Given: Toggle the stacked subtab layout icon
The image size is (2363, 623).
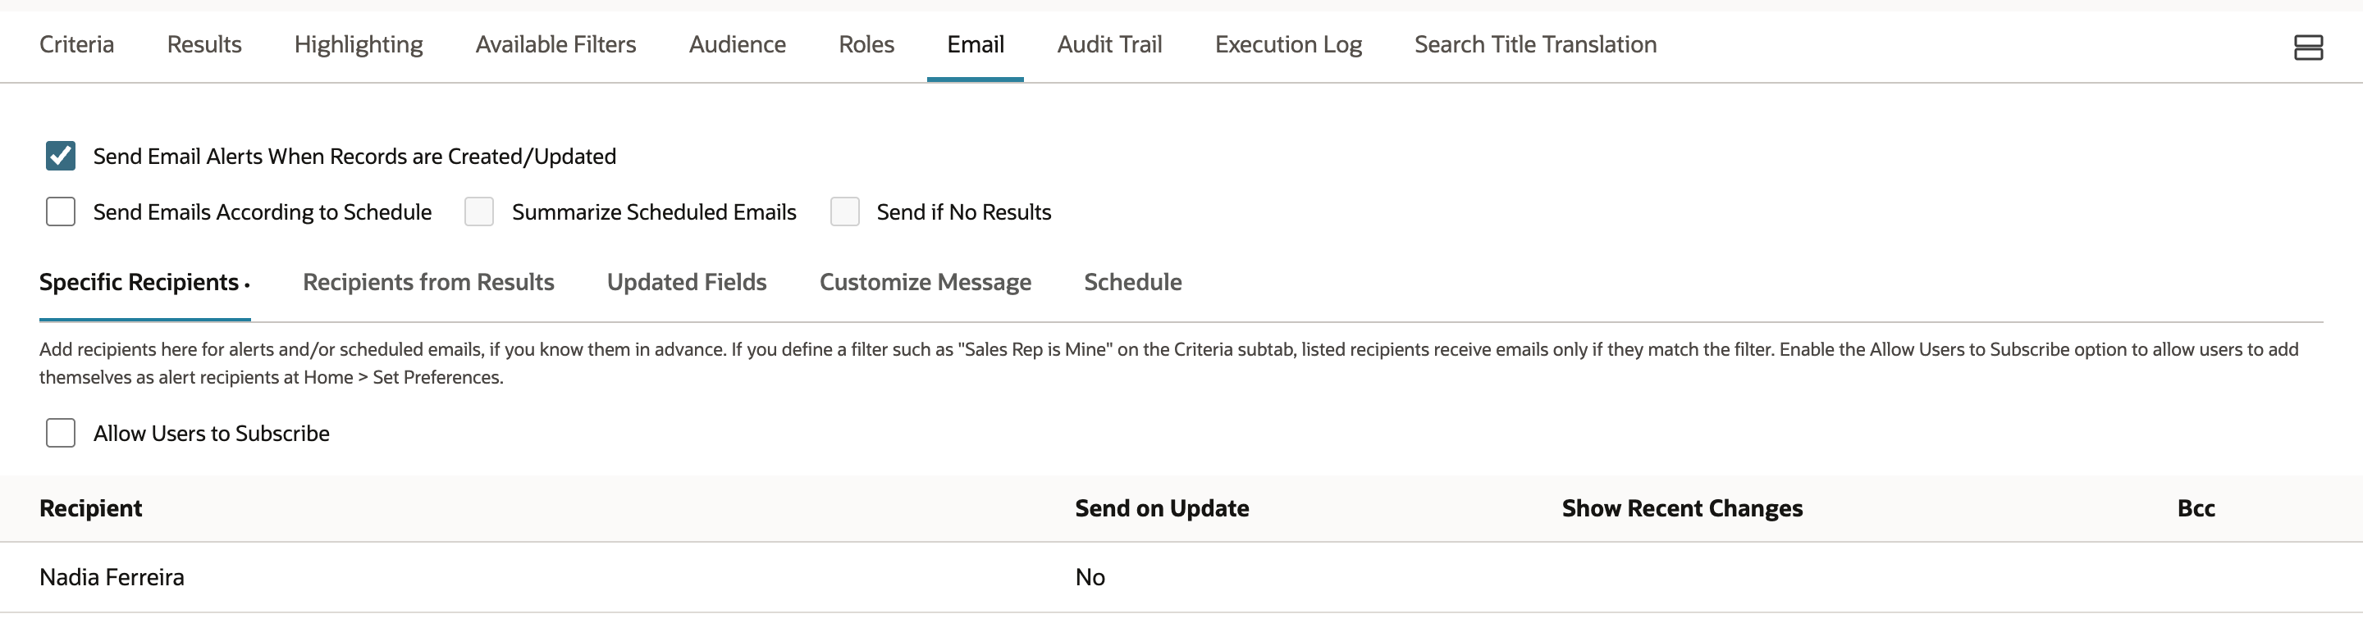Looking at the screenshot, I should tap(2308, 47).
